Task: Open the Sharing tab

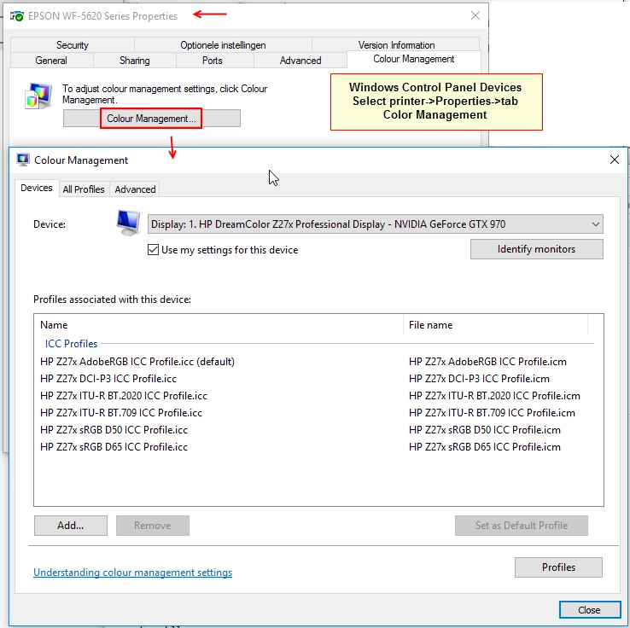Action: click(135, 61)
